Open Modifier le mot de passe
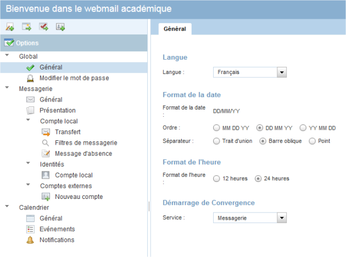346x257 pixels. [74, 78]
